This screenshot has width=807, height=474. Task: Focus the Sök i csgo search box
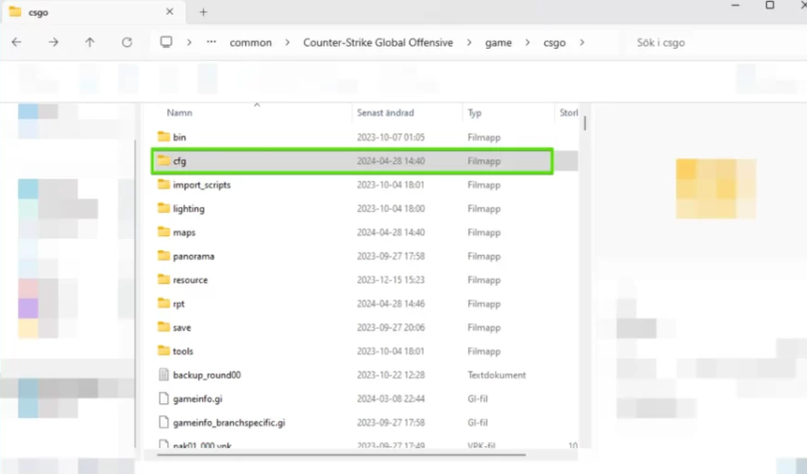pos(715,43)
